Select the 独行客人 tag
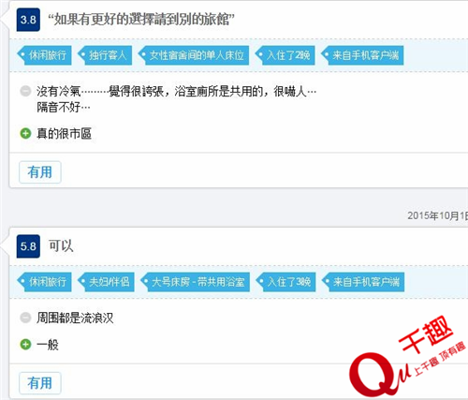Viewport: 468px width, 400px height. 105,55
